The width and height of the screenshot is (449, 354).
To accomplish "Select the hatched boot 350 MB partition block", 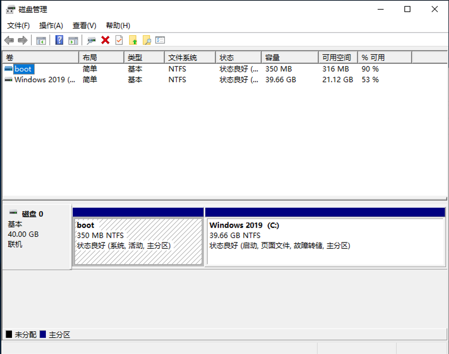I will (138, 241).
